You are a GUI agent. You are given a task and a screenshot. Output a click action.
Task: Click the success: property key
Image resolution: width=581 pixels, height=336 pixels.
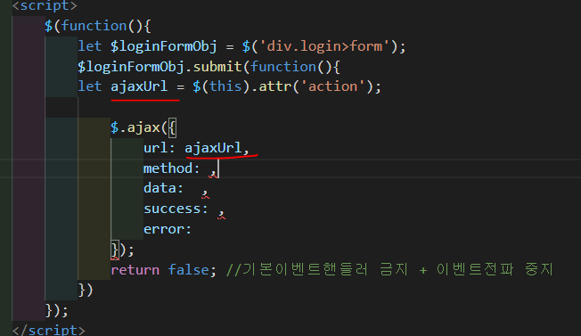[176, 209]
